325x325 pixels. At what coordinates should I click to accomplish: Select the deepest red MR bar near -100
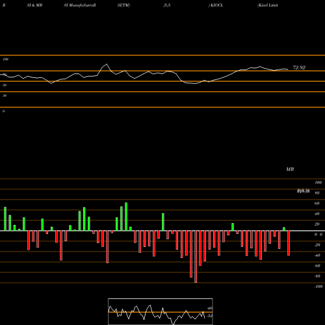pos(196,257)
